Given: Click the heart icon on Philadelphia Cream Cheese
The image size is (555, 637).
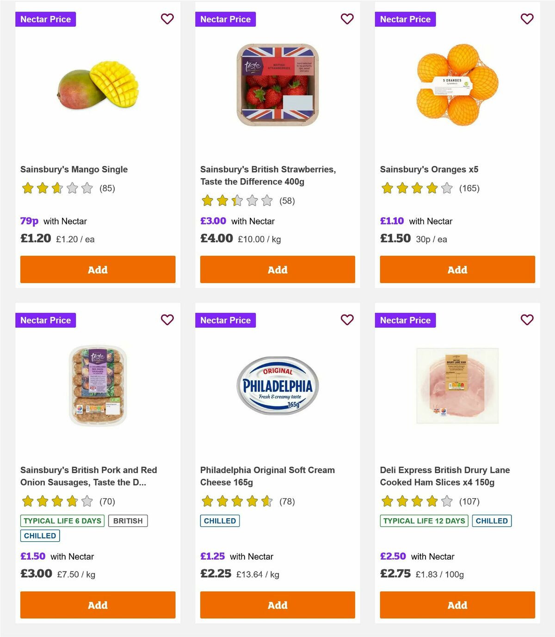Looking at the screenshot, I should click(347, 320).
